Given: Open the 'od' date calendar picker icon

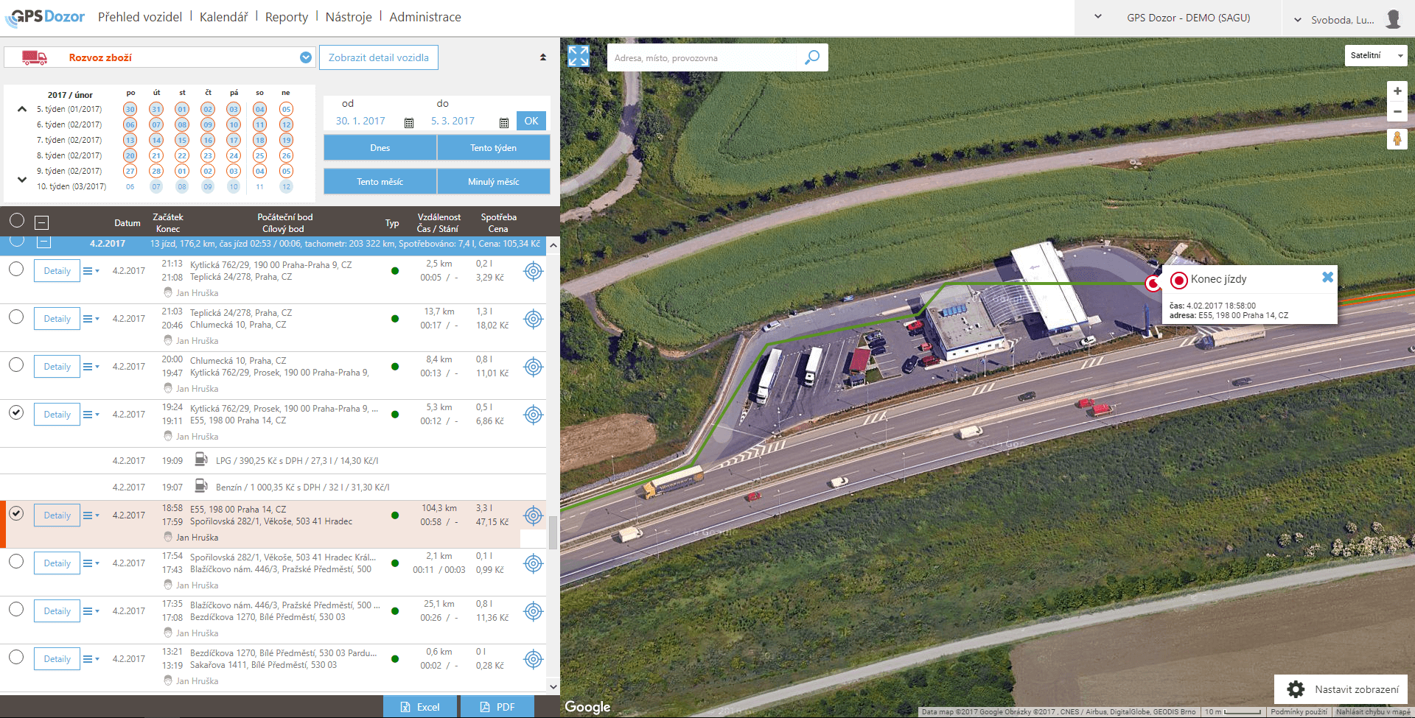Looking at the screenshot, I should click(409, 122).
